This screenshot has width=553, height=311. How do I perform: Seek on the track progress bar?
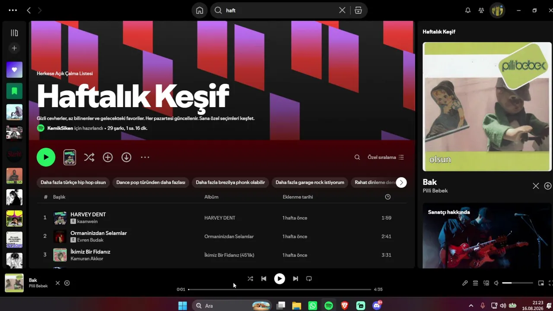coord(280,289)
